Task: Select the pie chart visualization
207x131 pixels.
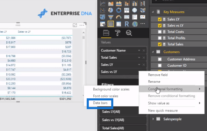Action: pos(110,10)
